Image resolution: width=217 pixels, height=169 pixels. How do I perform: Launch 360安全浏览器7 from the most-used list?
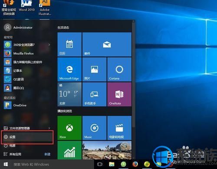pos(27,45)
